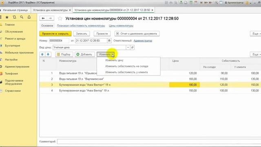
Task: Click the yellow info icon in title bar
Action: point(247,3)
